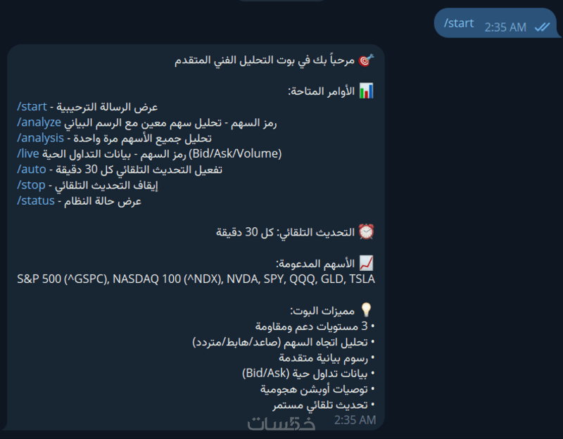Click the /auto command link
This screenshot has height=439, width=563.
[32, 169]
